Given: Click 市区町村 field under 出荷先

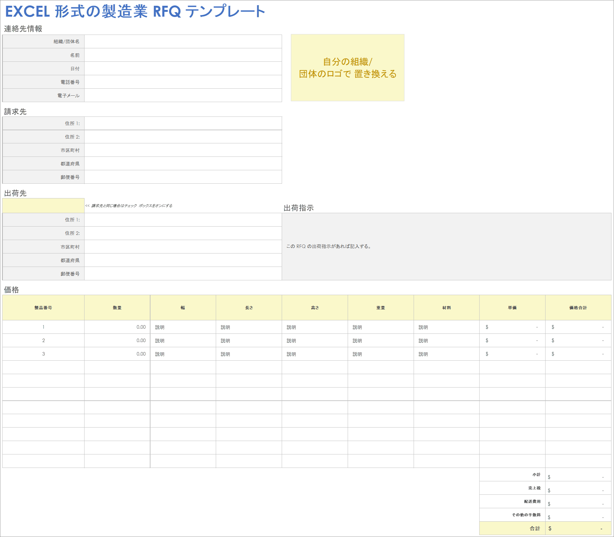Looking at the screenshot, I should tap(182, 246).
